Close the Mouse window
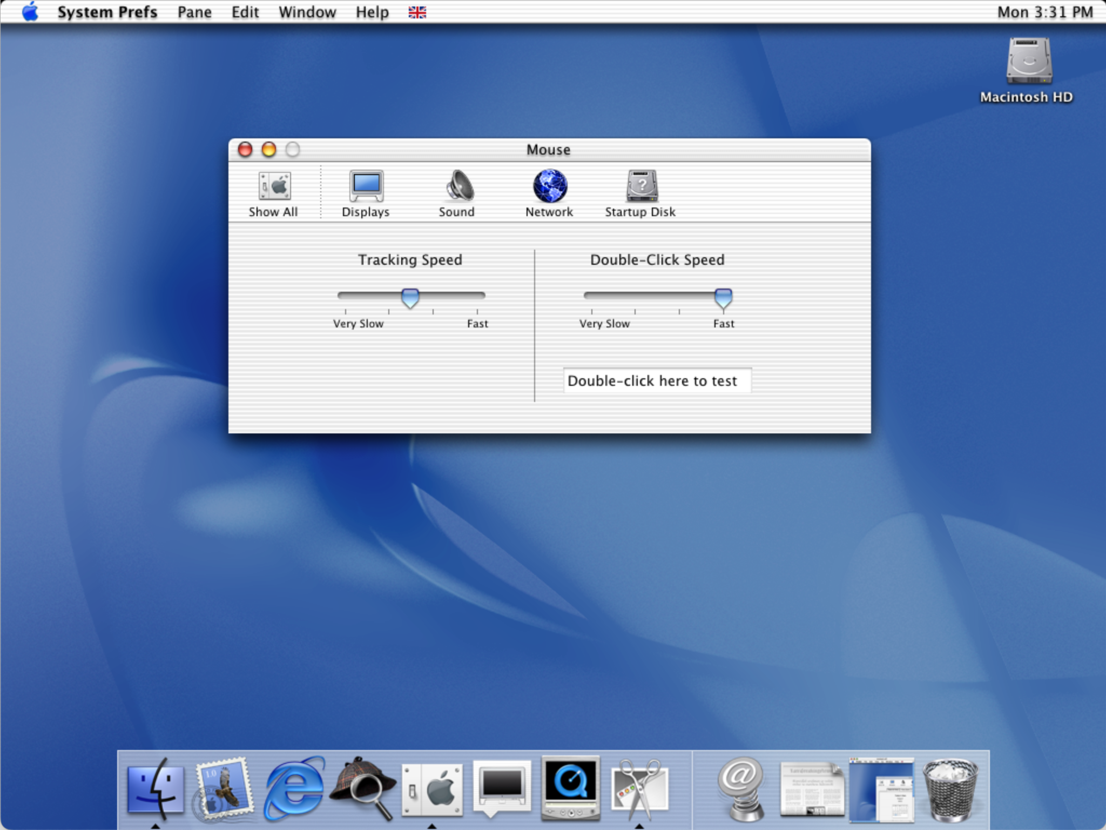This screenshot has height=830, width=1106. [x=245, y=150]
